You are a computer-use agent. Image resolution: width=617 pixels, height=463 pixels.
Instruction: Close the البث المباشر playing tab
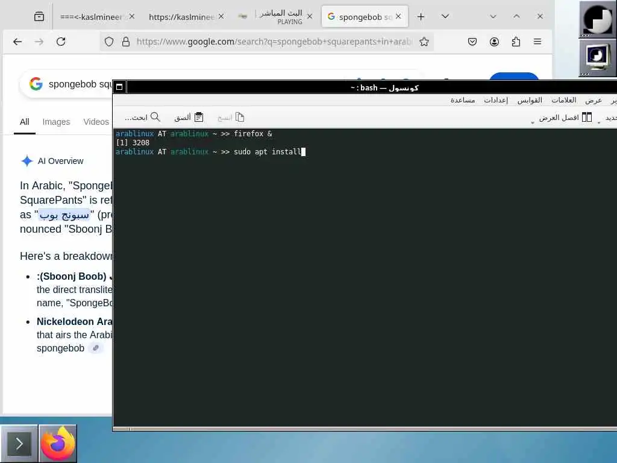(x=310, y=16)
